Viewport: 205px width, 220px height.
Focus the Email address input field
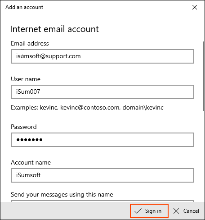[x=102, y=56]
